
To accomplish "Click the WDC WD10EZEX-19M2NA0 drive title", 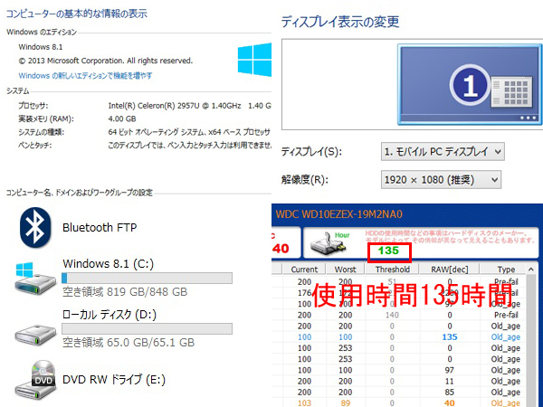I will 339,214.
